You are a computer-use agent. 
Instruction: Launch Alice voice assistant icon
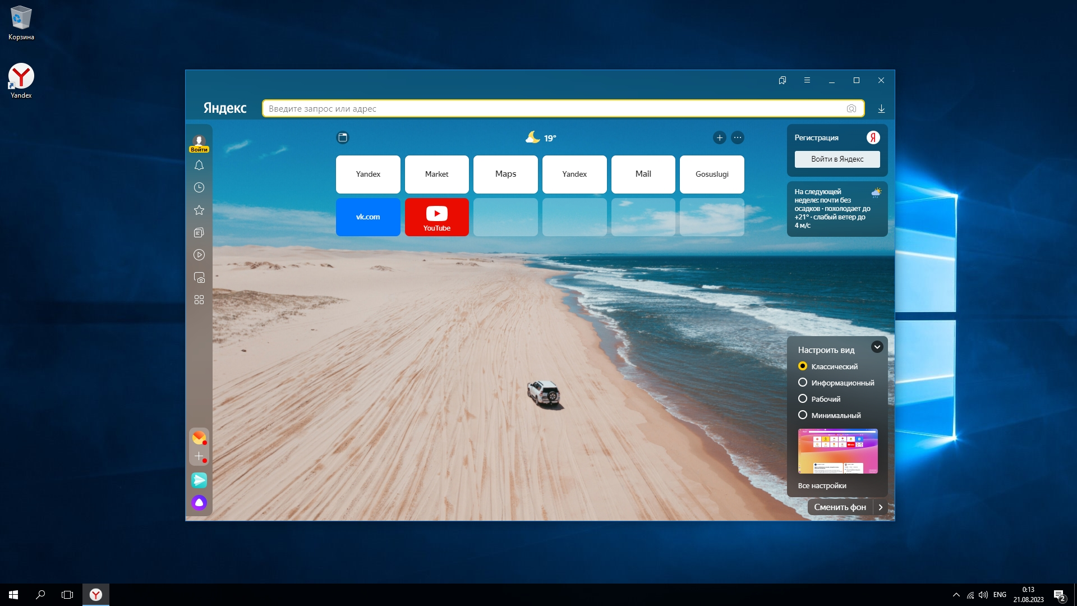click(x=199, y=503)
